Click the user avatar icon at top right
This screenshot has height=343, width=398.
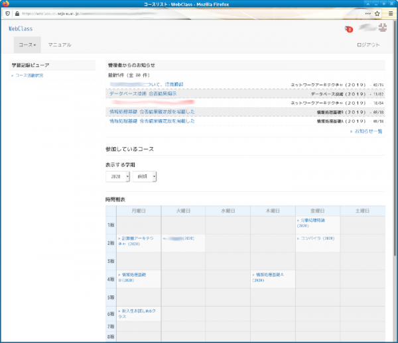(x=383, y=27)
